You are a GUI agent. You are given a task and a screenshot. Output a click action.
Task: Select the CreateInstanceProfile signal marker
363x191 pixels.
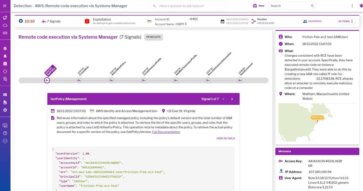click(144, 80)
